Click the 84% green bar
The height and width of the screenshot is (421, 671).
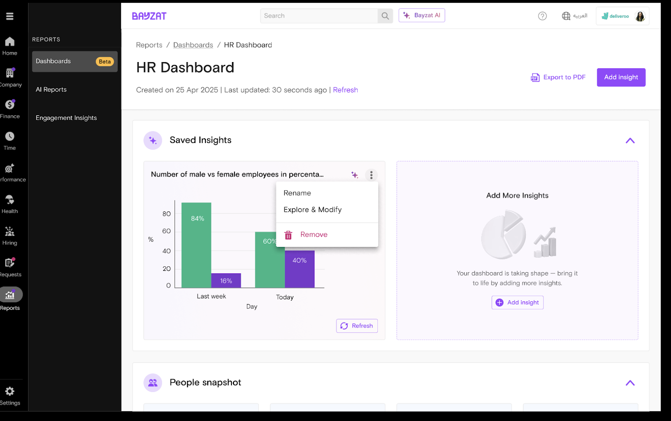(196, 245)
